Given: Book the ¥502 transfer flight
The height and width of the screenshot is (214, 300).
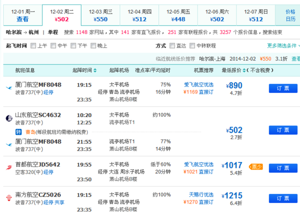Looking at the screenshot, I should tap(283, 130).
